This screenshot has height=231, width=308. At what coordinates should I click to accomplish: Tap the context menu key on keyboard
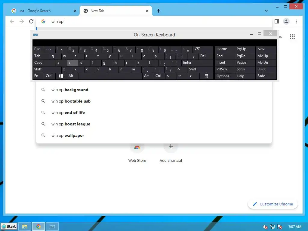(206, 76)
